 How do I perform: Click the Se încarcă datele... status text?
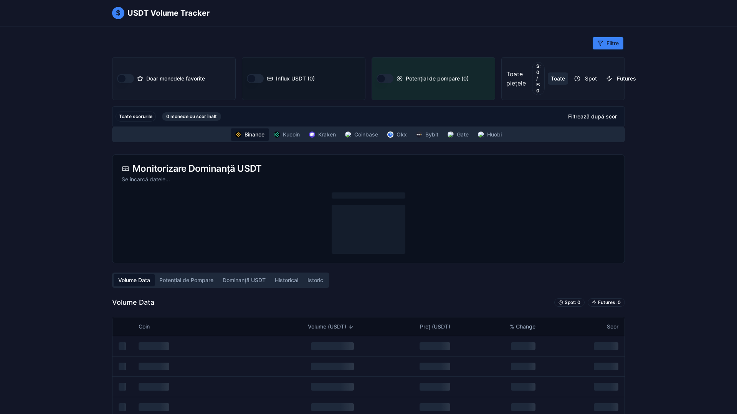[x=146, y=179]
